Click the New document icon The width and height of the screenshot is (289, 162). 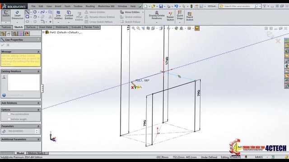coord(146,6)
